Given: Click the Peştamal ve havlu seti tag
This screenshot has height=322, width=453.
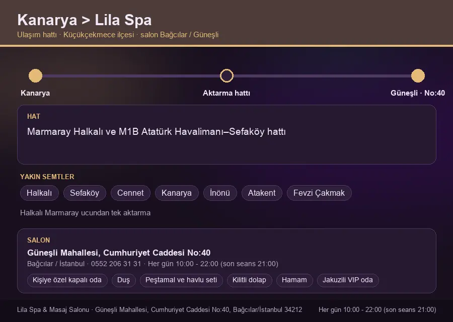Looking at the screenshot, I should 181,280.
